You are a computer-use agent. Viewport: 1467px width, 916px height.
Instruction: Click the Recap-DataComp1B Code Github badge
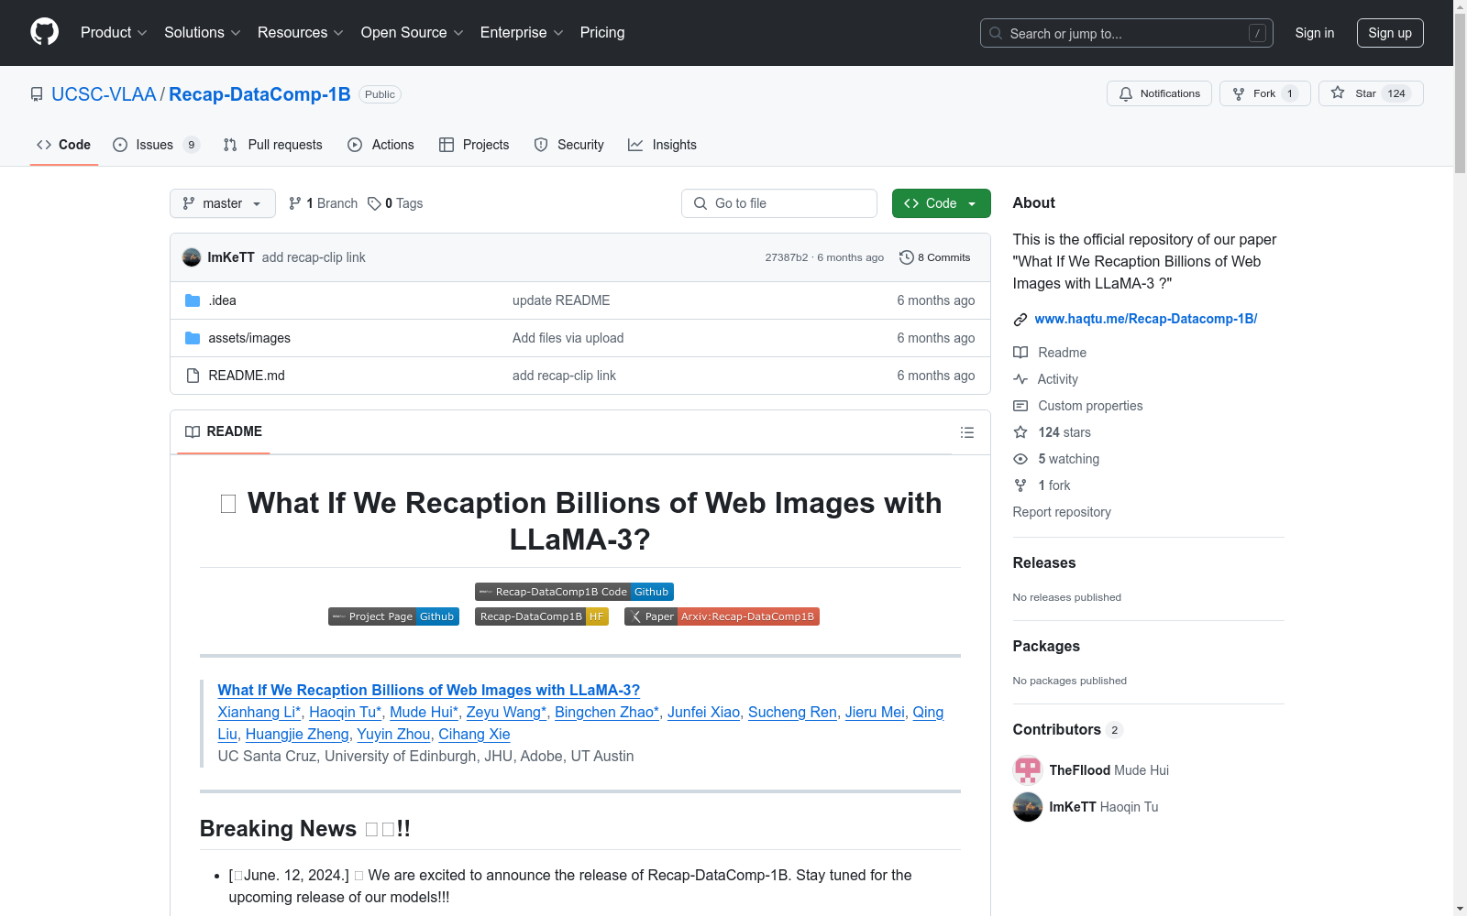(x=574, y=592)
